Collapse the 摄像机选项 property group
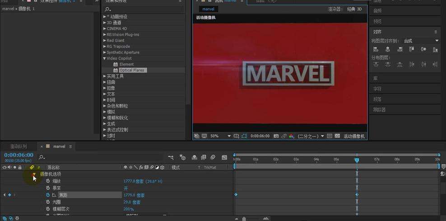Viewport: 446px width, 221px height. pos(34,174)
